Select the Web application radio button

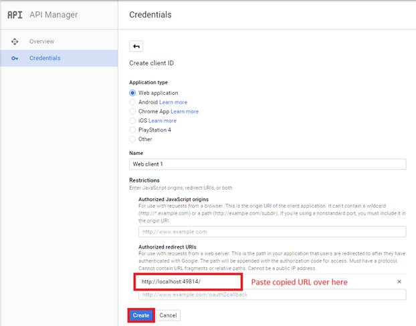click(x=132, y=93)
